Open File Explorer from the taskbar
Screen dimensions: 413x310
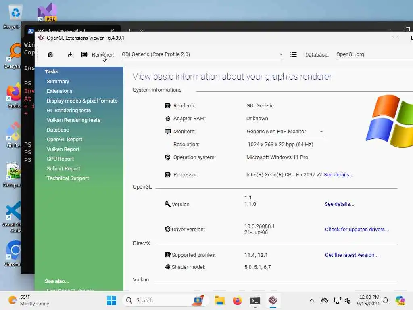point(219,300)
